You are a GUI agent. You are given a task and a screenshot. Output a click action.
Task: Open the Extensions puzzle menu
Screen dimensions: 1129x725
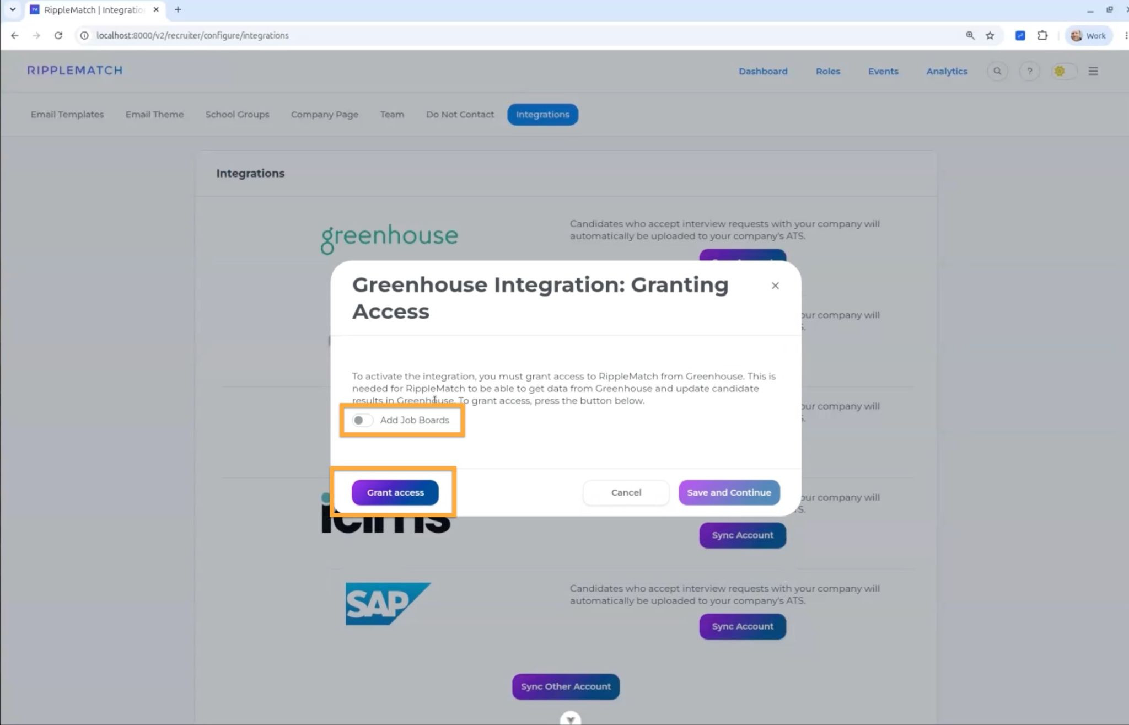(x=1042, y=35)
